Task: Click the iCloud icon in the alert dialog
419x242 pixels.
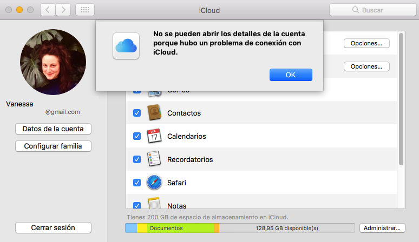Action: (x=126, y=45)
